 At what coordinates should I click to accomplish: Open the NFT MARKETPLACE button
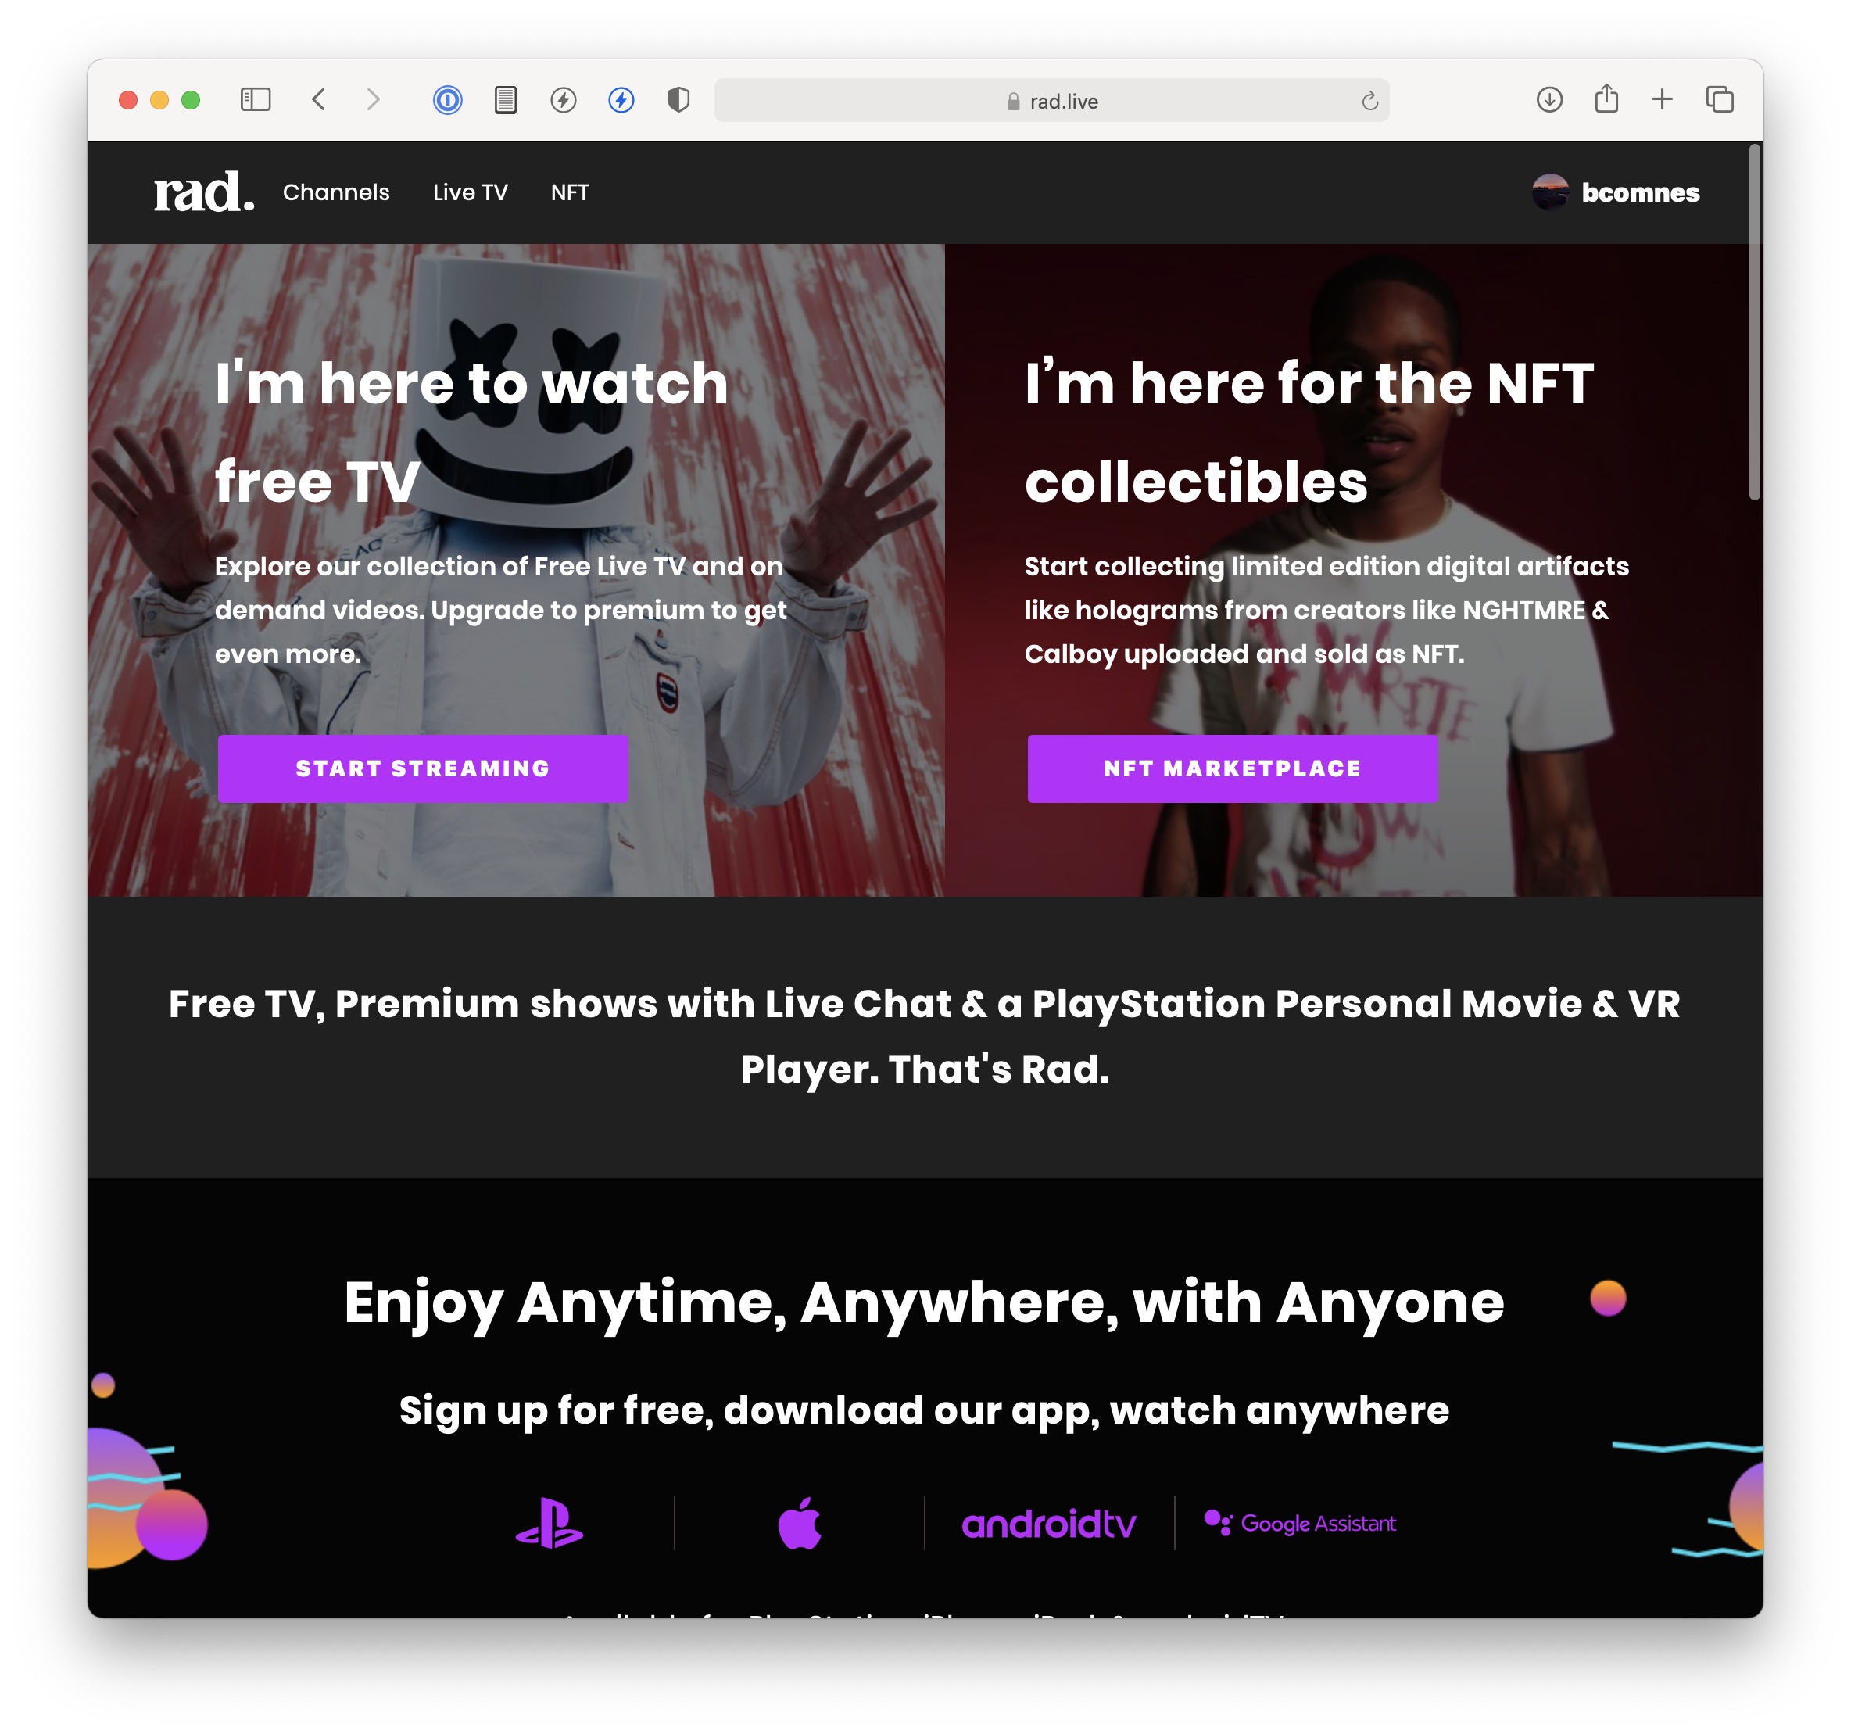pyautogui.click(x=1233, y=768)
